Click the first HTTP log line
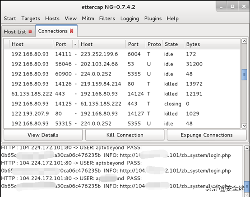Viewport: 250px width, 197px height. 71,148
